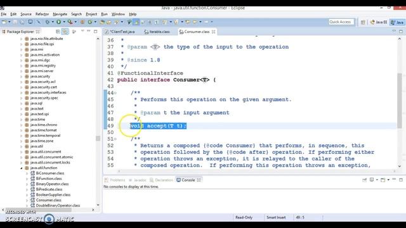Image resolution: width=406 pixels, height=228 pixels.
Task: Open the New file dropdown arrow
Action: [x=10, y=22]
